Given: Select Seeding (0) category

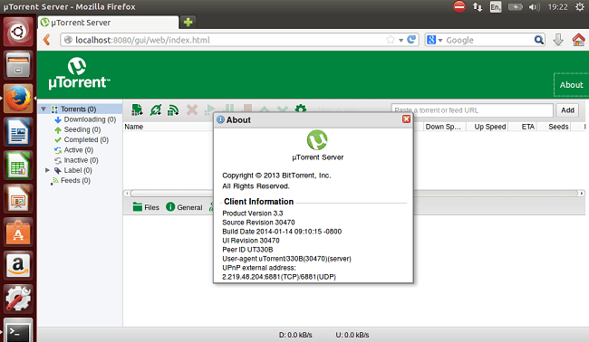Looking at the screenshot, I should [82, 129].
